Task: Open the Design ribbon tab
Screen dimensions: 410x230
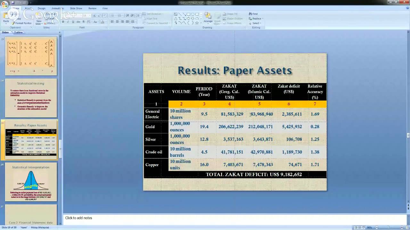Action: (42, 8)
